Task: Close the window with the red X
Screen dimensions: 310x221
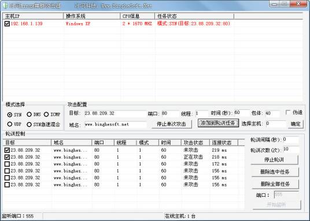Action: point(298,4)
